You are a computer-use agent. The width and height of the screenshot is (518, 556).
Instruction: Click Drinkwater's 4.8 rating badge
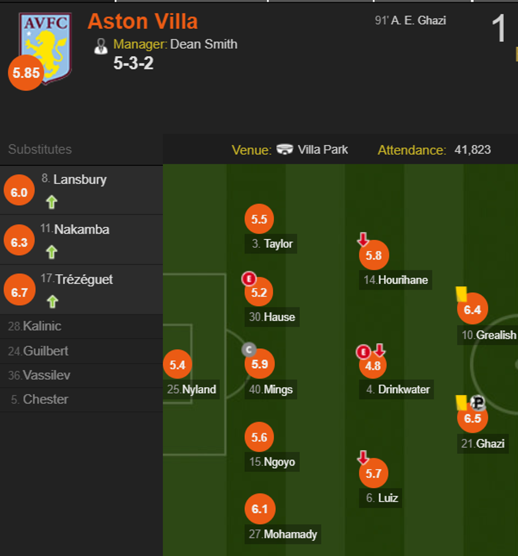point(373,365)
